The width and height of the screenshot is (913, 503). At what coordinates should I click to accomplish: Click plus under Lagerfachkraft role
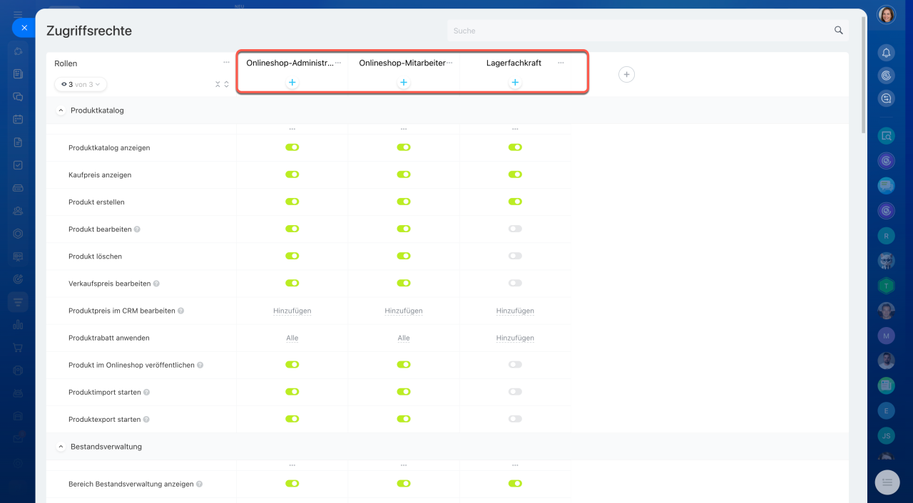pos(515,83)
